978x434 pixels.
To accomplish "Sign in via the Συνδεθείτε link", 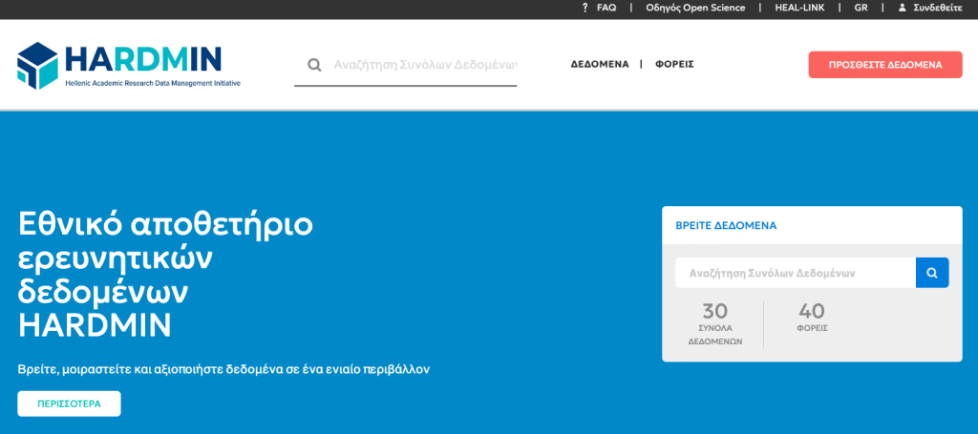I will pyautogui.click(x=937, y=8).
